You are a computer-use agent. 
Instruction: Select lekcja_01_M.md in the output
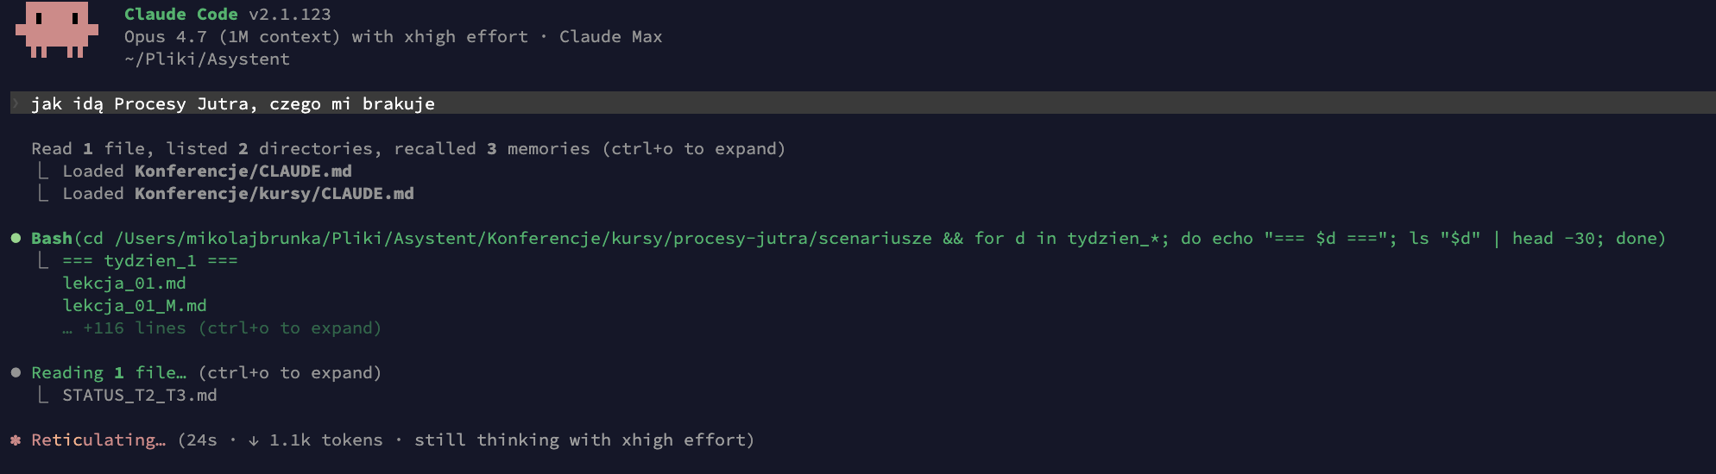[135, 305]
